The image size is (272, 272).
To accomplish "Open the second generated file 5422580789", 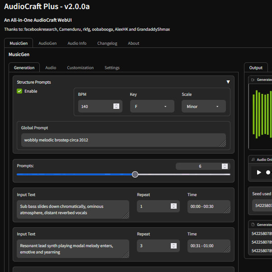I will [262, 242].
